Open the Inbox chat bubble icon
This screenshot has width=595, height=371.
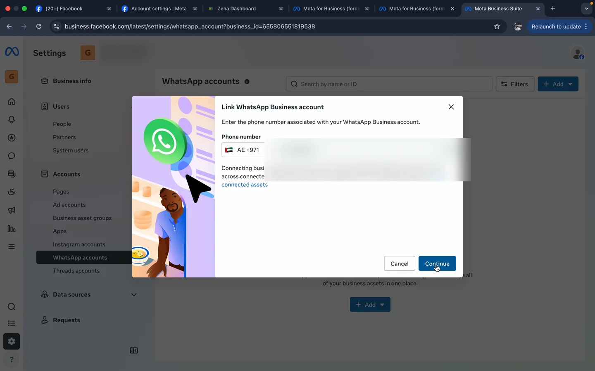(x=12, y=156)
